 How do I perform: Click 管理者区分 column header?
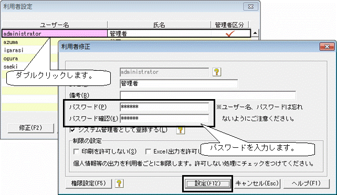(229, 25)
